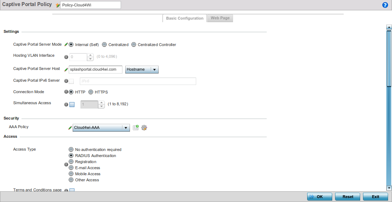Screen dimensions: 392x202
Task: Click the Simultaneous Access number field
Action: [89, 105]
